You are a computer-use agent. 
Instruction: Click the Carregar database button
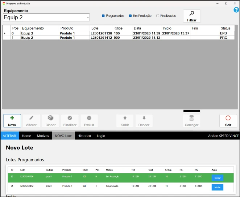coord(192,121)
